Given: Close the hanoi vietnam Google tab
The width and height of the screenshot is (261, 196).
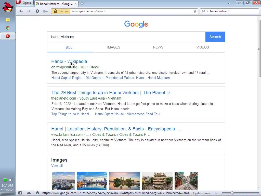Looking at the screenshot, I should tap(75, 4).
